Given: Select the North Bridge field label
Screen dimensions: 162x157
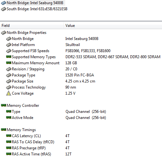Looking at the screenshot, I should tap(23, 39).
